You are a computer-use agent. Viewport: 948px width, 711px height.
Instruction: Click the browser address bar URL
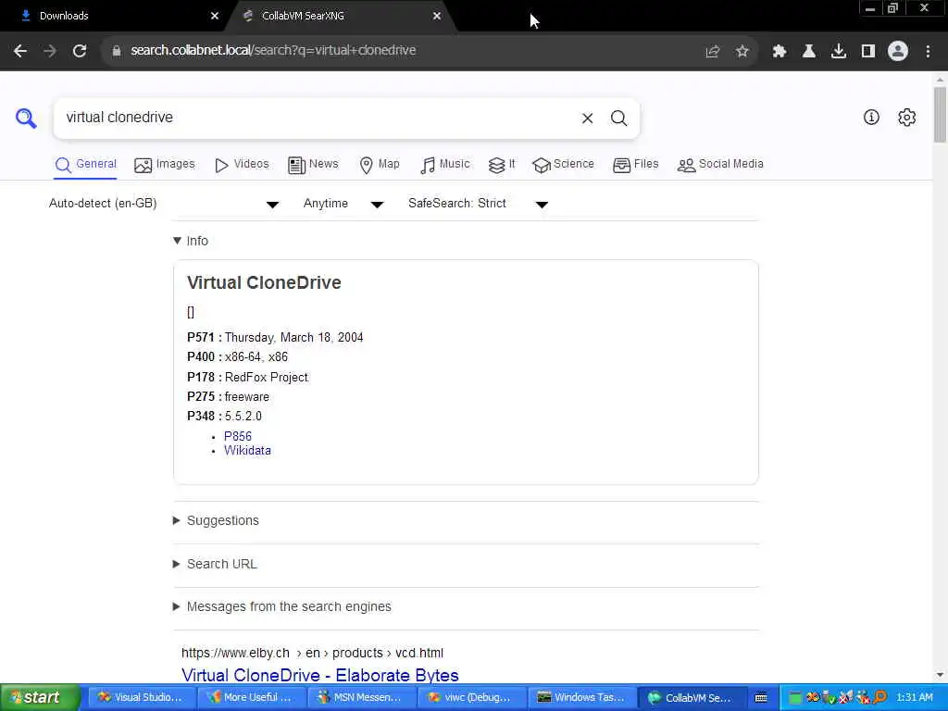[x=273, y=51]
